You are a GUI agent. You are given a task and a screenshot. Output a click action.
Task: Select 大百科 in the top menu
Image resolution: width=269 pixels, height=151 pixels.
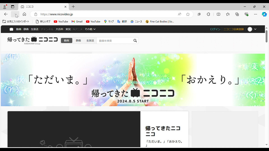[x=59, y=29]
